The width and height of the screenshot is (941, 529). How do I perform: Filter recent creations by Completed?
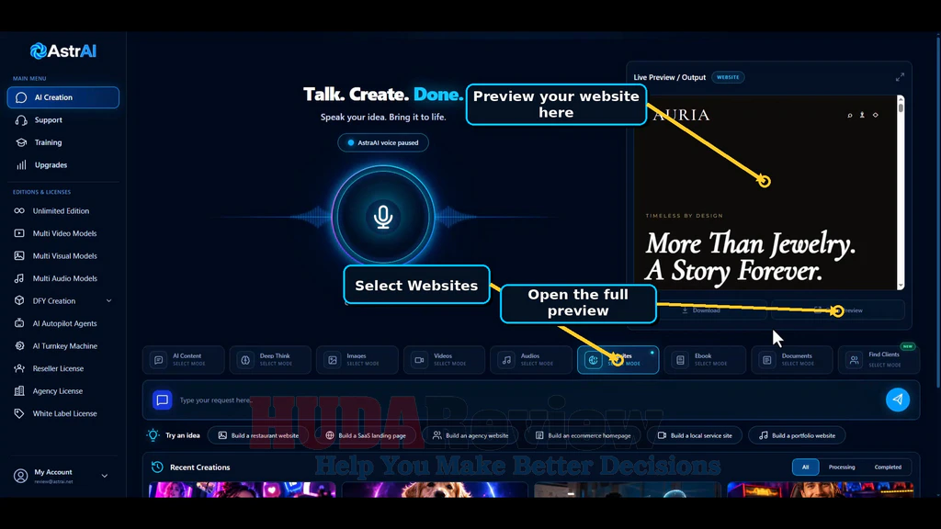pyautogui.click(x=888, y=467)
